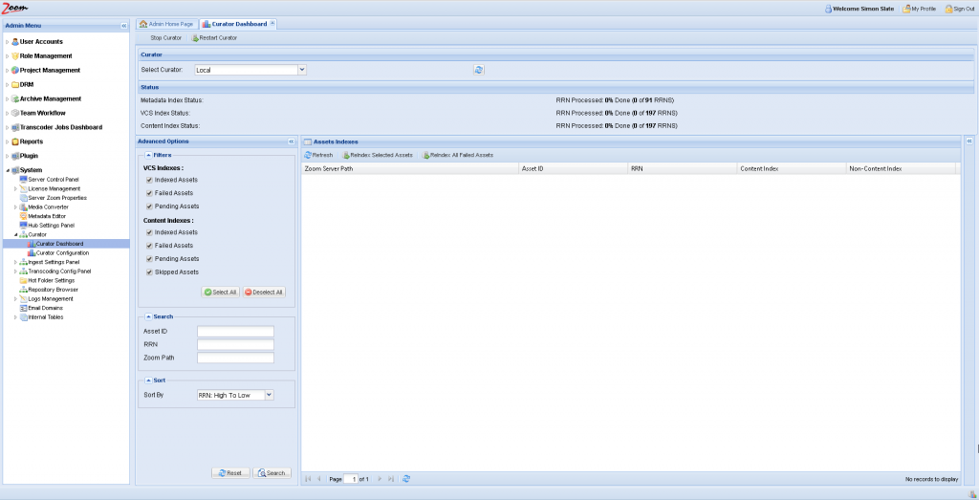
Task: Collapse the Advanced Options panel
Action: pyautogui.click(x=291, y=141)
